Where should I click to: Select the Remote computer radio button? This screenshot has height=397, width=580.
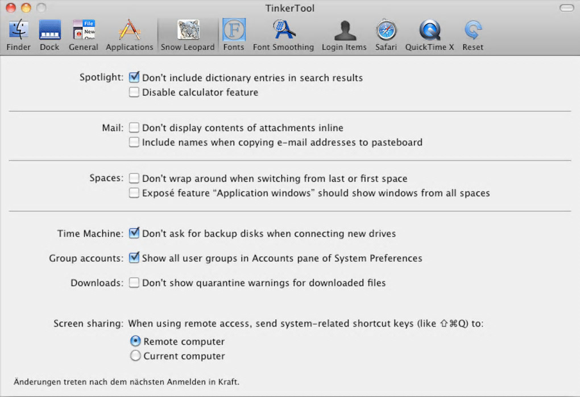pos(135,341)
